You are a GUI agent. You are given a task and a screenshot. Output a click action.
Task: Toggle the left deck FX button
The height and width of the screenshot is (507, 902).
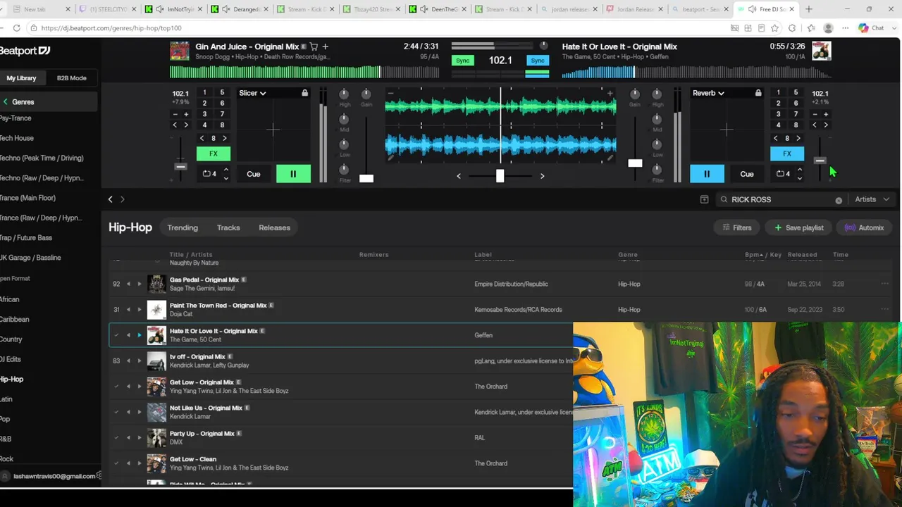(214, 154)
